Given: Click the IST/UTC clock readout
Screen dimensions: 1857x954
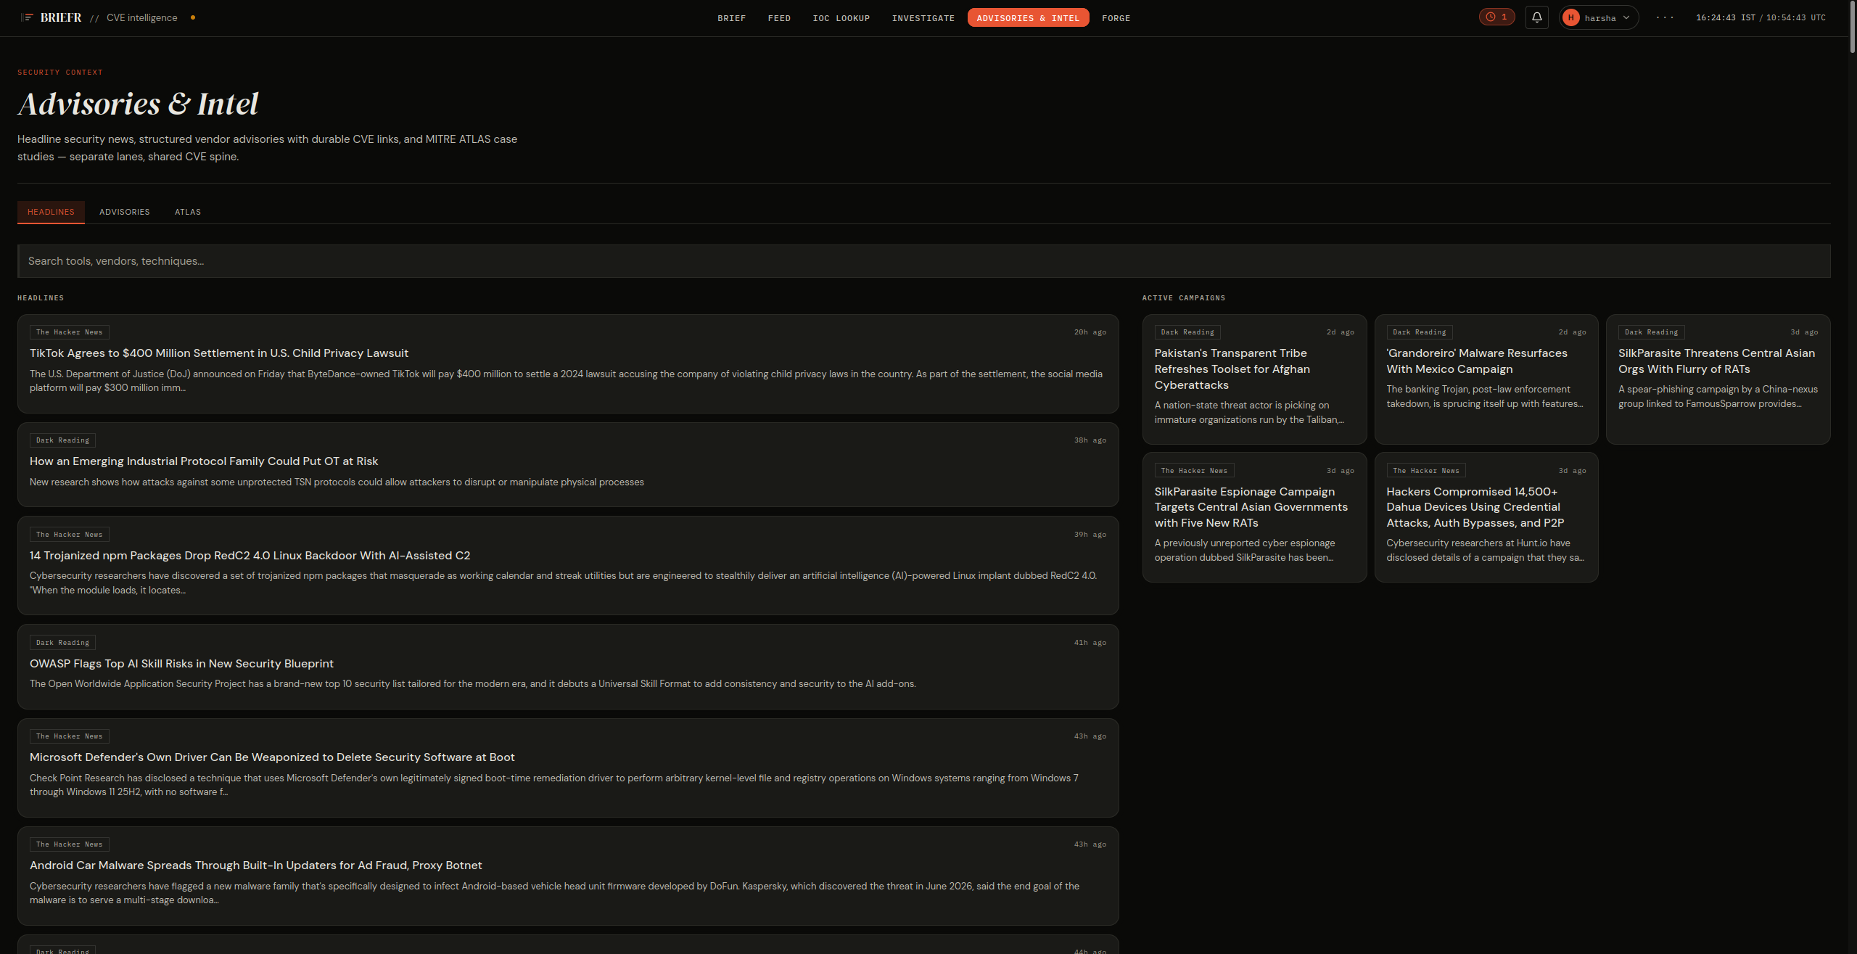Looking at the screenshot, I should [x=1761, y=17].
